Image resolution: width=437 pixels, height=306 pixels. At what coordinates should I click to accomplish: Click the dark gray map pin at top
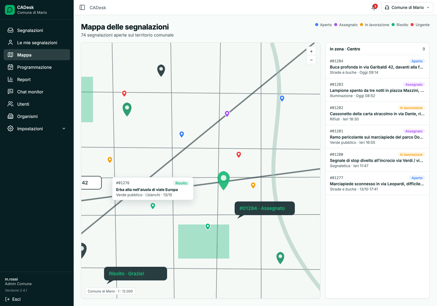(x=161, y=70)
